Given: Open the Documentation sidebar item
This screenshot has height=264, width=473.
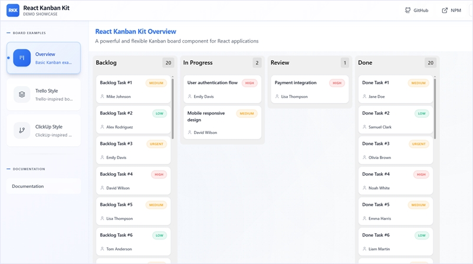Looking at the screenshot, I should [28, 186].
